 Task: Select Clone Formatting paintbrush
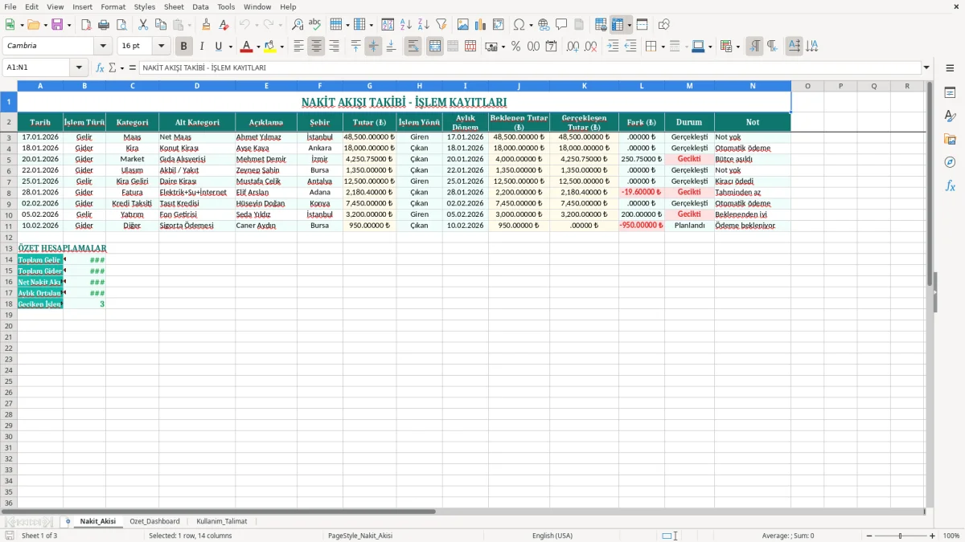pyautogui.click(x=206, y=25)
